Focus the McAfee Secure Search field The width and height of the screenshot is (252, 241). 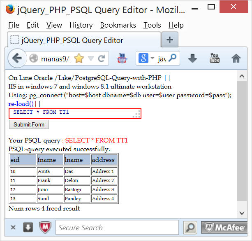click(117, 227)
